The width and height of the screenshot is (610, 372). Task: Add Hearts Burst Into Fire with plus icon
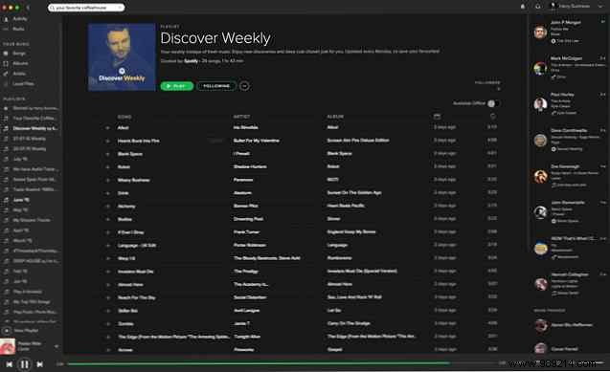click(x=107, y=141)
